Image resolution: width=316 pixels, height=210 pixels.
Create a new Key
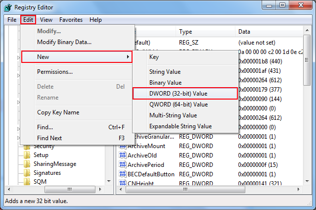185,57
